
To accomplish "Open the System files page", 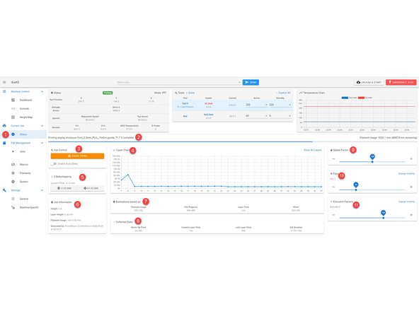I will (x=24, y=182).
